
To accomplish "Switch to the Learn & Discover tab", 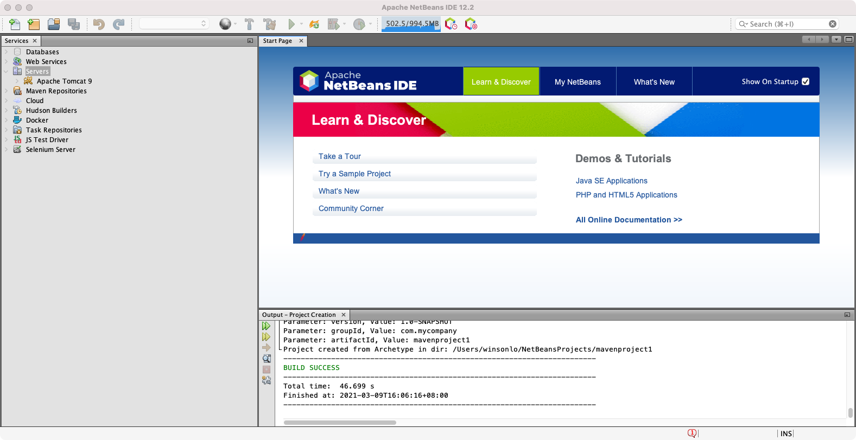I will [x=501, y=81].
